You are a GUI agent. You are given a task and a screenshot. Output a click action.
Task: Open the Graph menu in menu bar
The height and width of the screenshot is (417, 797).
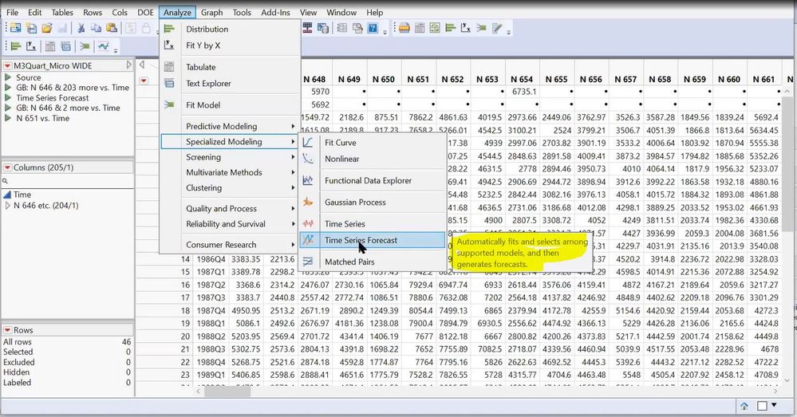(x=211, y=13)
